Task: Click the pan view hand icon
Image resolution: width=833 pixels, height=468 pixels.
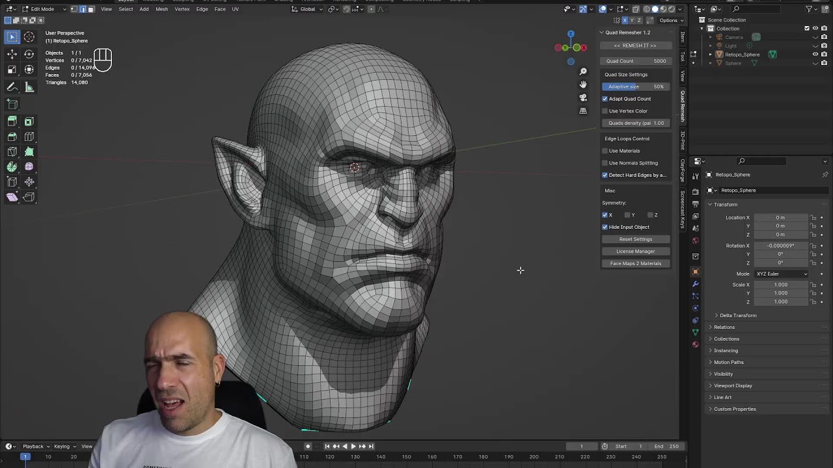Action: 583,84
